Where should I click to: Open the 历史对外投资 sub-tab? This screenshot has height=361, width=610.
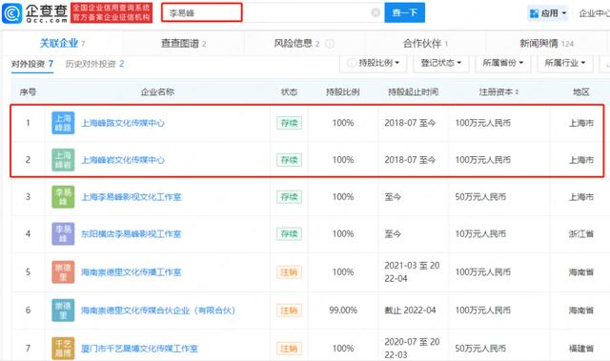[x=94, y=64]
